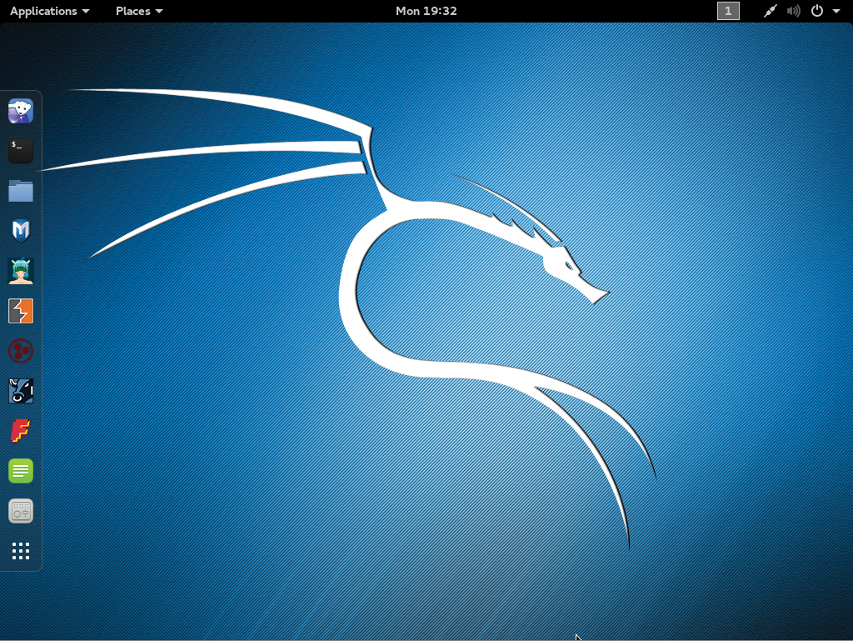Click the Mon 19:32 clock
Viewport: 853px width, 641px height.
426,11
